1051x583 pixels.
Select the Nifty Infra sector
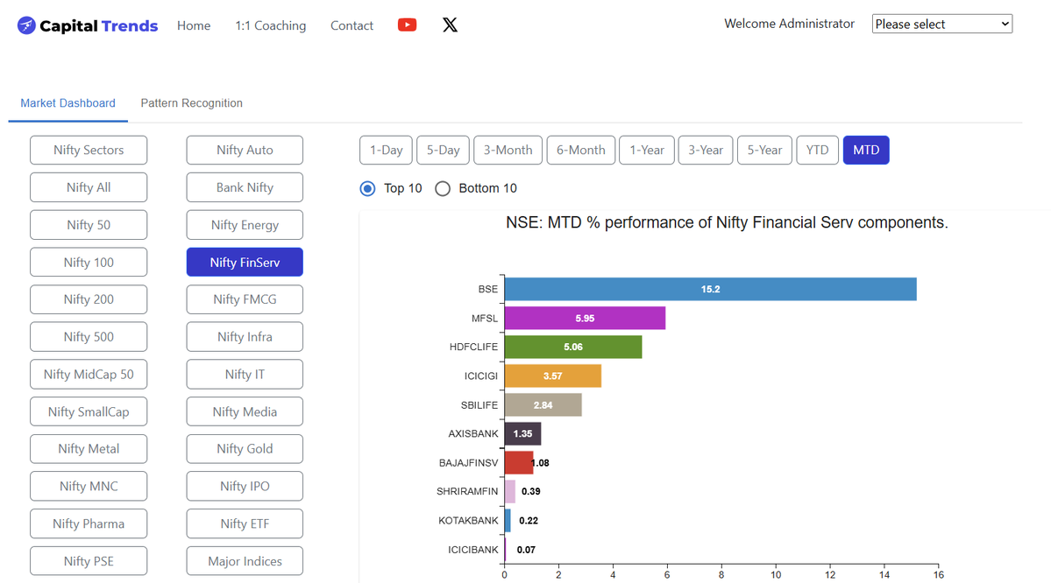pos(245,337)
